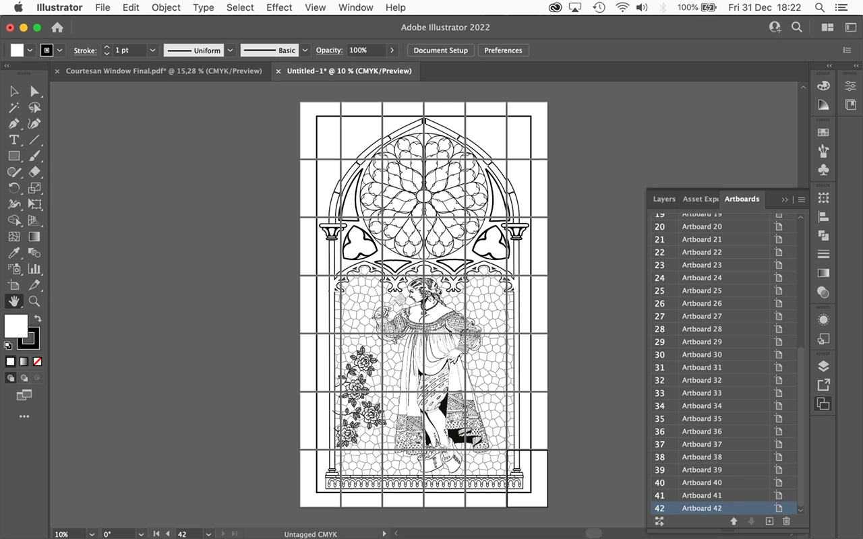Screen dimensions: 863x539
Task: Expand opacity options arrow
Action: (x=392, y=51)
